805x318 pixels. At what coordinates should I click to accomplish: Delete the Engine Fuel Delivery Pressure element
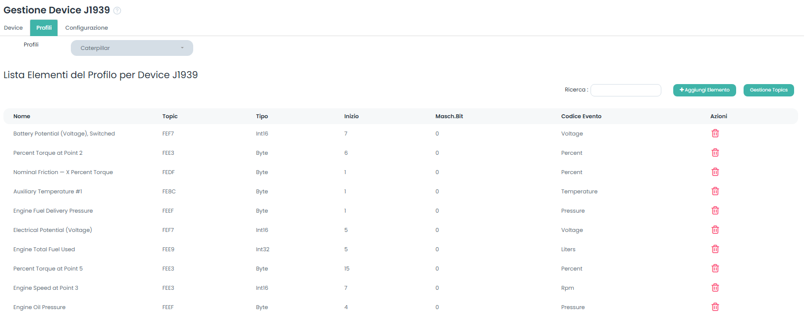tap(715, 211)
